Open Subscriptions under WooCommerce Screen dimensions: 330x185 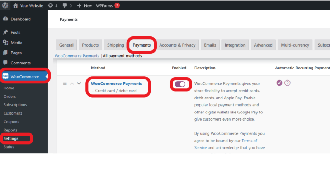click(x=15, y=105)
